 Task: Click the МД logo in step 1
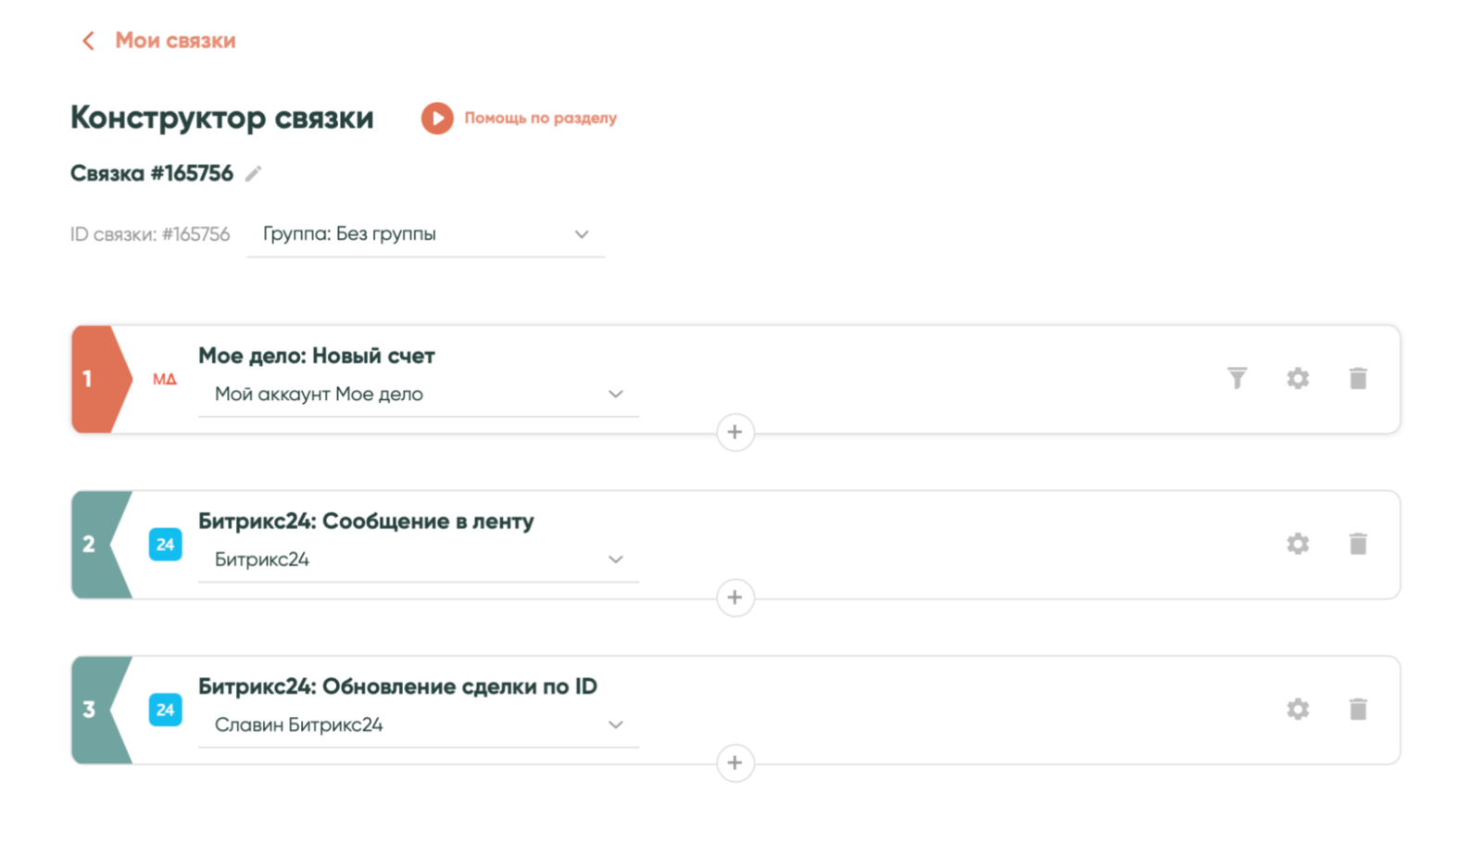165,379
